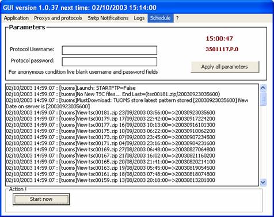Click the View tsc00165.zip log line
274x217 pixels.
111,162
